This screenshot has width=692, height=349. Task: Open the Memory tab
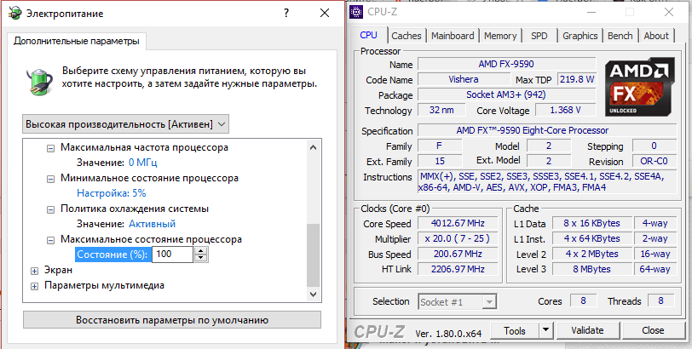click(x=500, y=36)
